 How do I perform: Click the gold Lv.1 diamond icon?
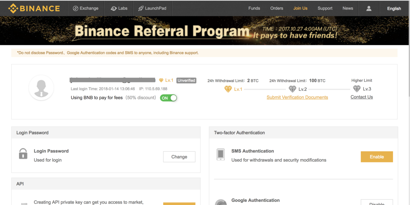tap(228, 89)
